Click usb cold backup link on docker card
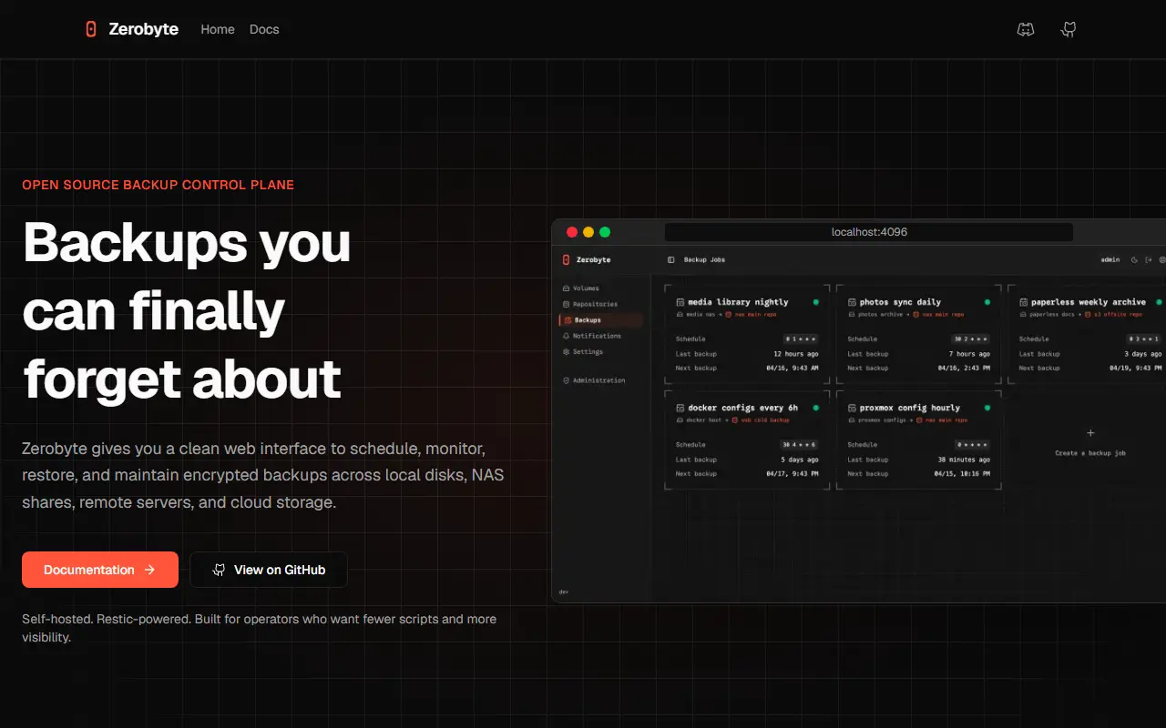This screenshot has width=1166, height=728. pyautogui.click(x=761, y=420)
